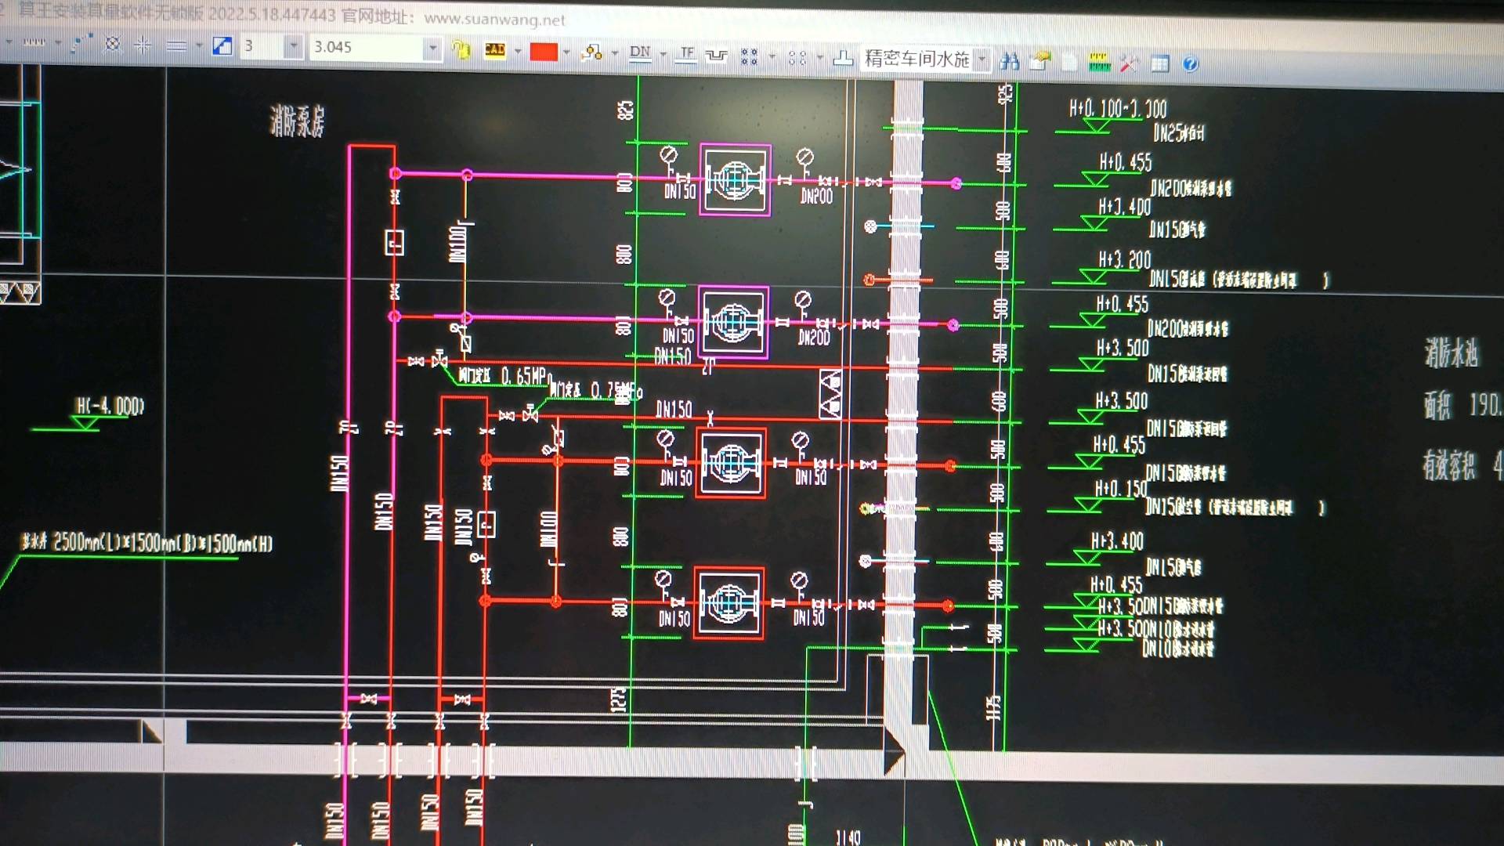Click the top pump symbol in drawing
The width and height of the screenshot is (1504, 846).
(x=735, y=179)
